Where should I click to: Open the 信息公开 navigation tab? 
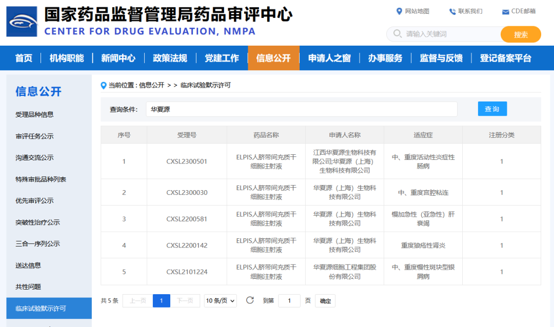tap(273, 58)
